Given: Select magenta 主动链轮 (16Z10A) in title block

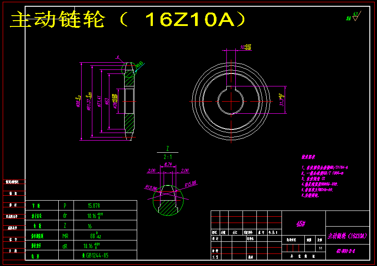Looking at the screenshot, I should tap(347, 236).
